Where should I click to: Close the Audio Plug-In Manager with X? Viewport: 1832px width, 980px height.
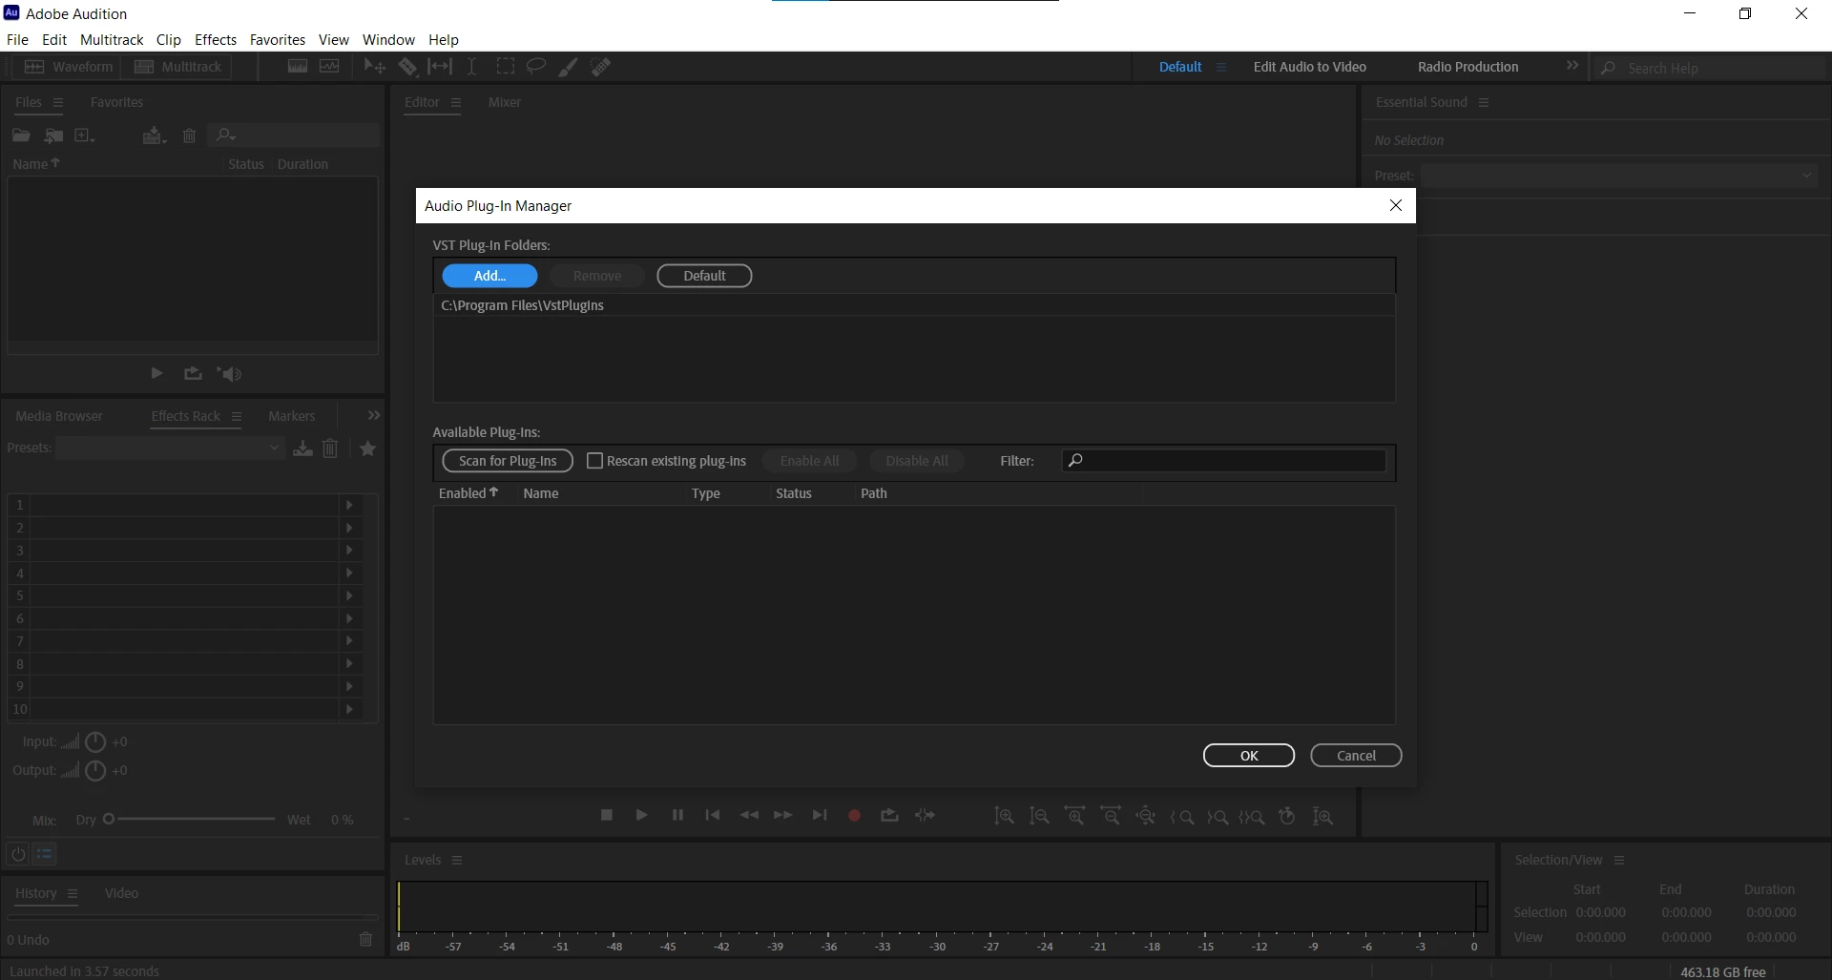click(x=1396, y=205)
